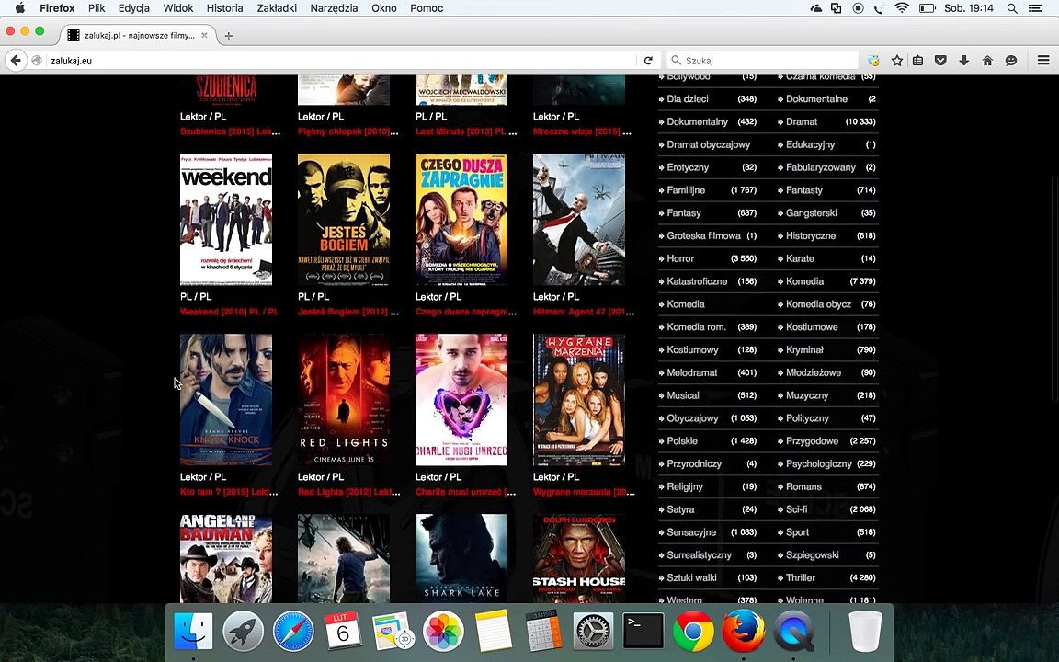
Task: Open the Weekend movie poster
Action: click(226, 220)
